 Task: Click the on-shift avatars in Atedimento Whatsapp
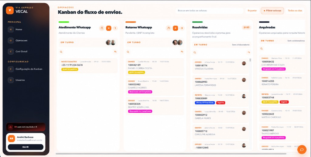[x=111, y=43]
